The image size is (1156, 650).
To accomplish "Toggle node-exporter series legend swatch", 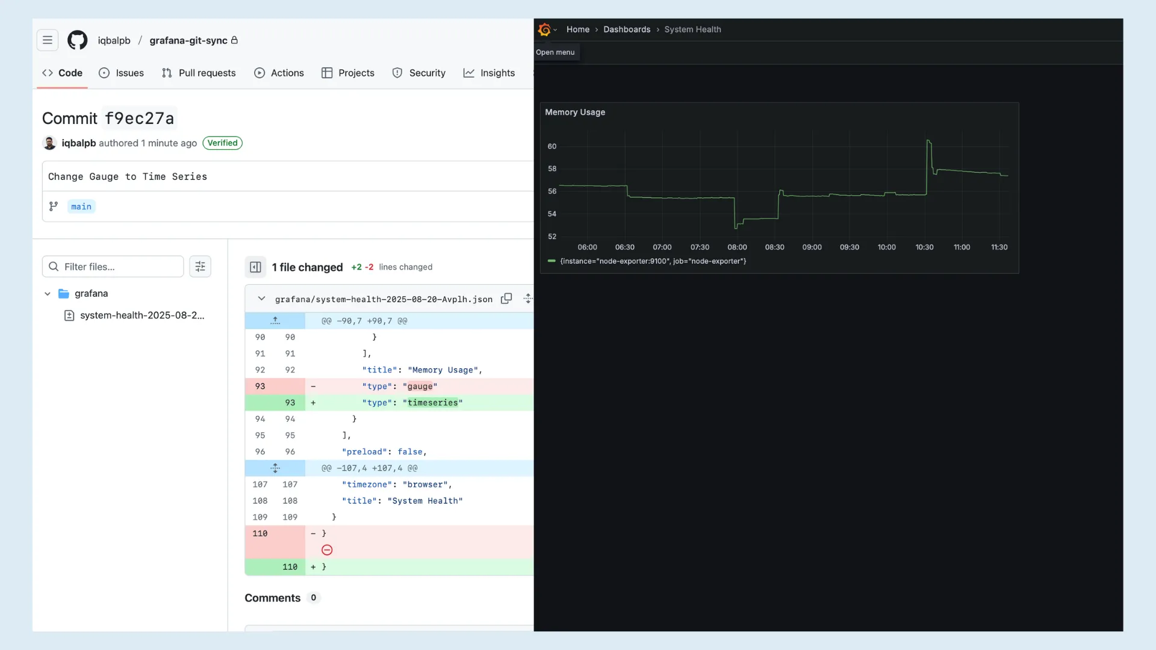I will pyautogui.click(x=552, y=261).
